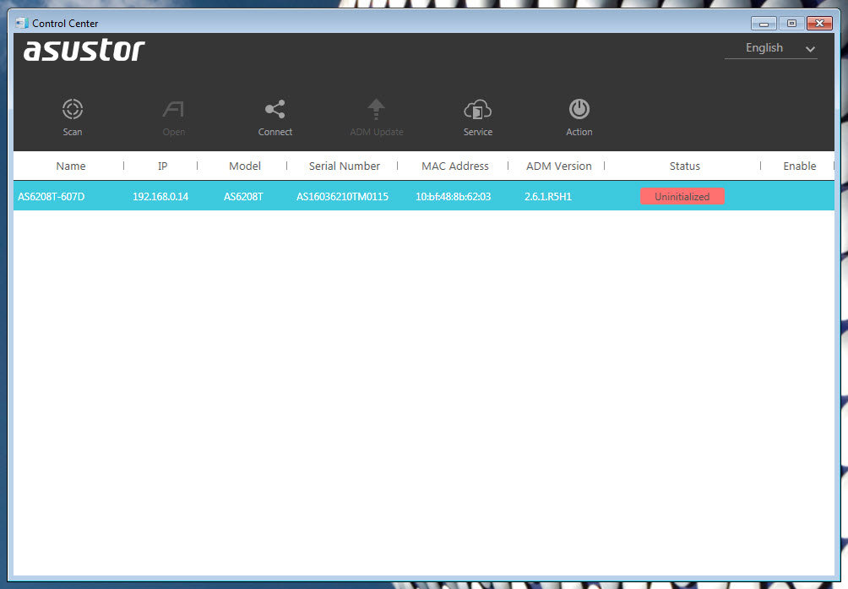Select the AS6208T-607D device name
The height and width of the screenshot is (589, 848).
click(52, 196)
